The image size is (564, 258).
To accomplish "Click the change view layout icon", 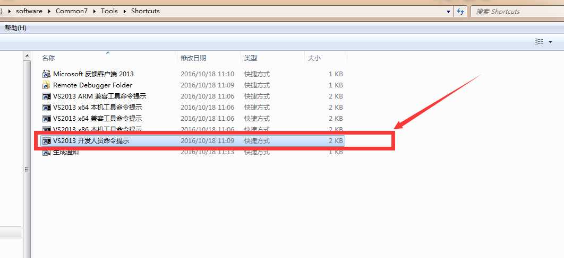I will (x=539, y=42).
